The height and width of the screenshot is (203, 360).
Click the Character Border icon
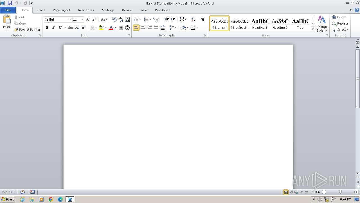(x=127, y=19)
